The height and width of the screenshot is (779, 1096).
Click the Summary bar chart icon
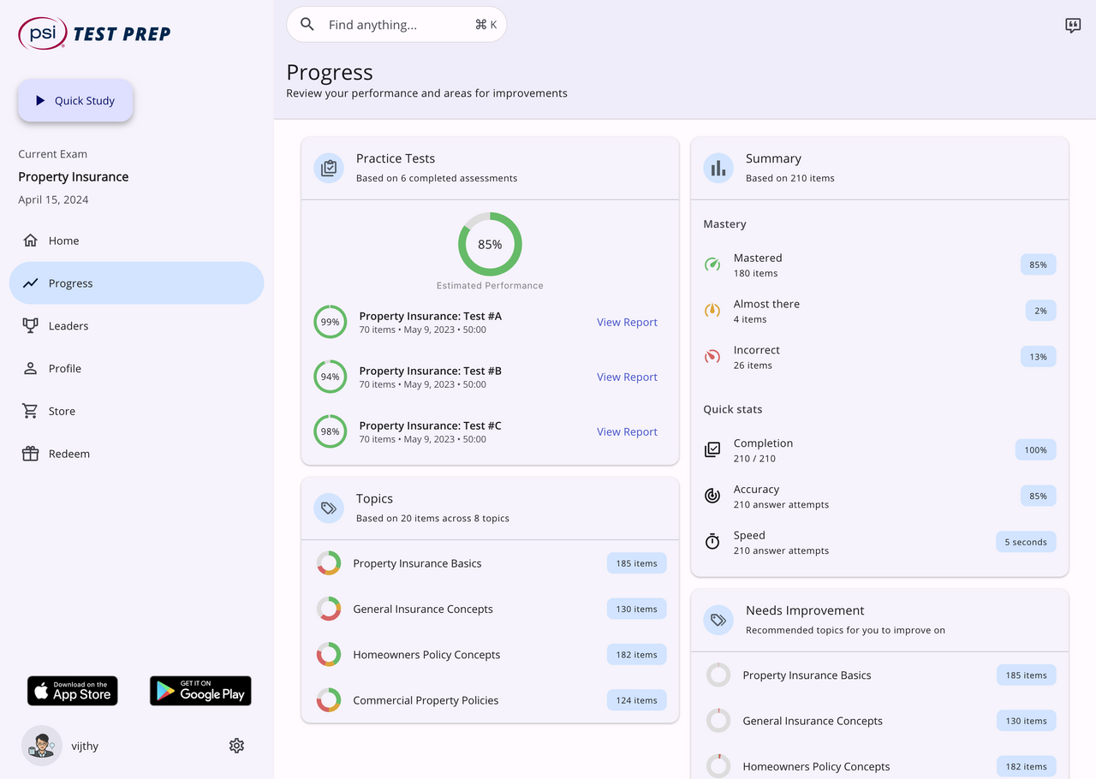718,169
